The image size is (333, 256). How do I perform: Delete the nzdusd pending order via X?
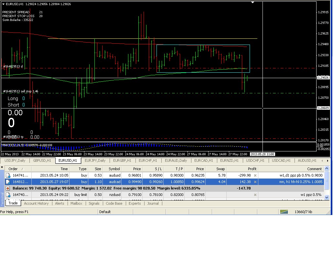pyautogui.click(x=255, y=195)
